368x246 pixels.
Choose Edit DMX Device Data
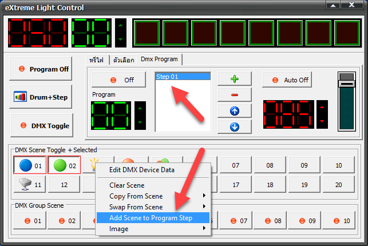[153, 170]
